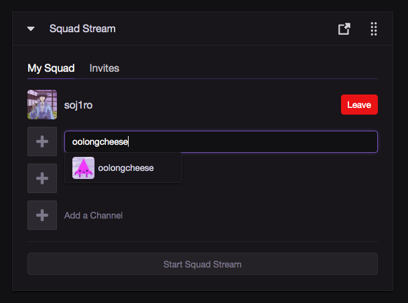The width and height of the screenshot is (408, 303).
Task: Switch to the Invites tab
Action: click(x=104, y=68)
